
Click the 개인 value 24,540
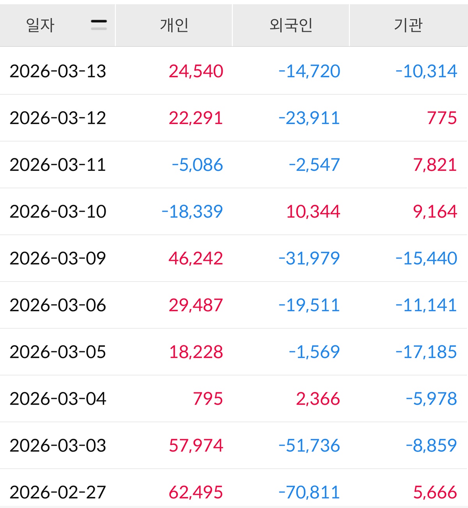click(x=196, y=71)
